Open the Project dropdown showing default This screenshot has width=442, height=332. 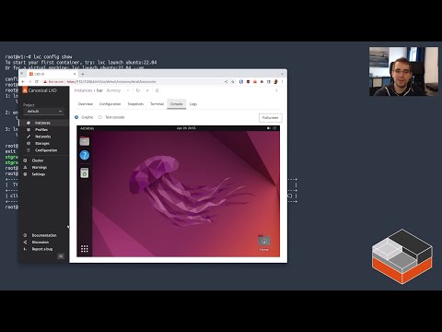[44, 112]
